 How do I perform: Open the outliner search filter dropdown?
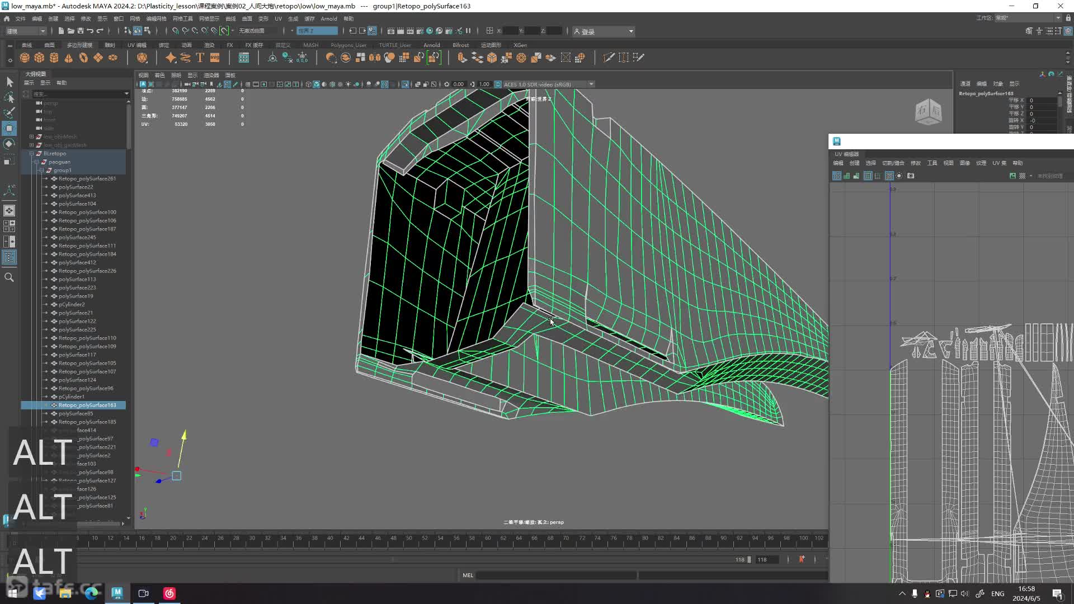[x=126, y=94]
